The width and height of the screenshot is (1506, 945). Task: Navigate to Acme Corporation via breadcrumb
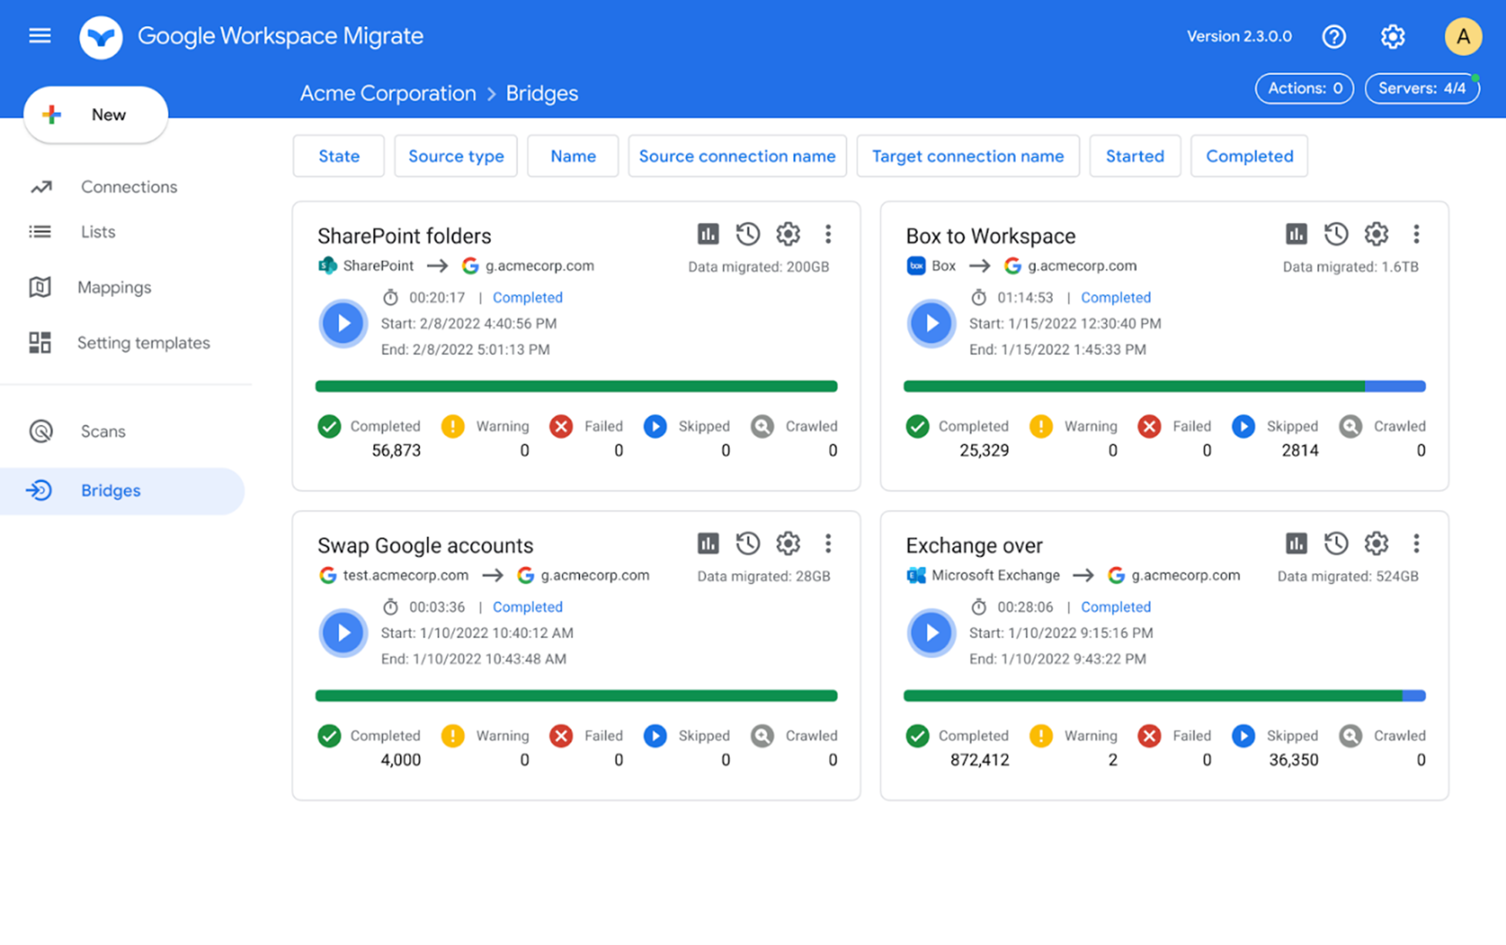click(388, 93)
